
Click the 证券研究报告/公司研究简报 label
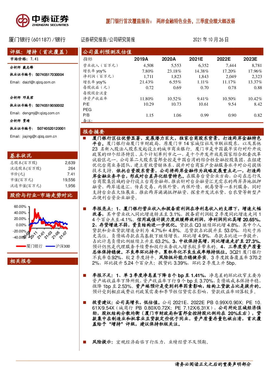coord(108,40)
